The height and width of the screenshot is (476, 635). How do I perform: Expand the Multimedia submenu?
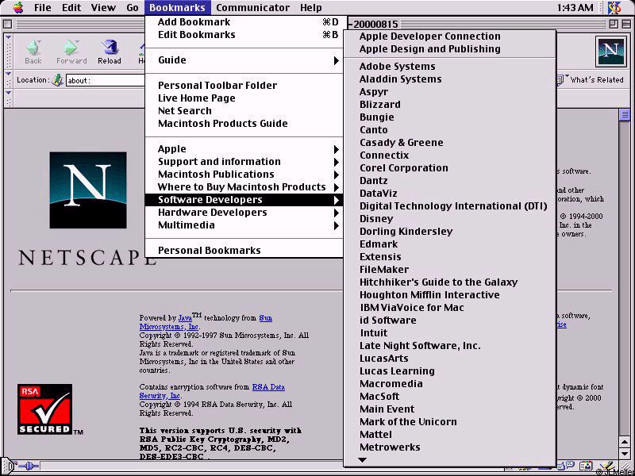(244, 225)
